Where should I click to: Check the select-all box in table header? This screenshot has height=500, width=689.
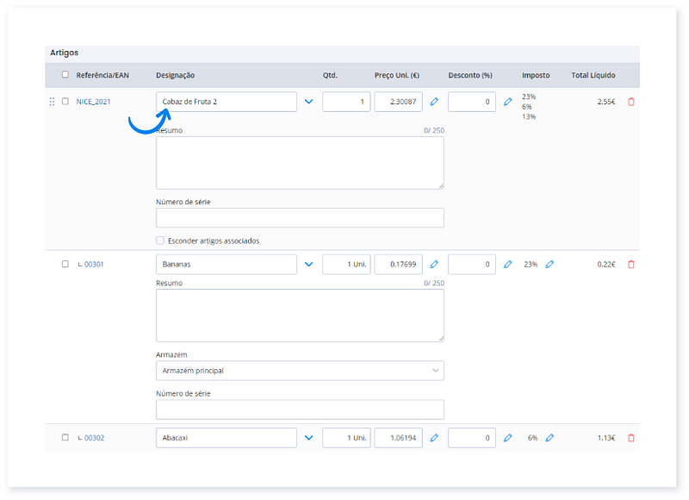point(65,75)
